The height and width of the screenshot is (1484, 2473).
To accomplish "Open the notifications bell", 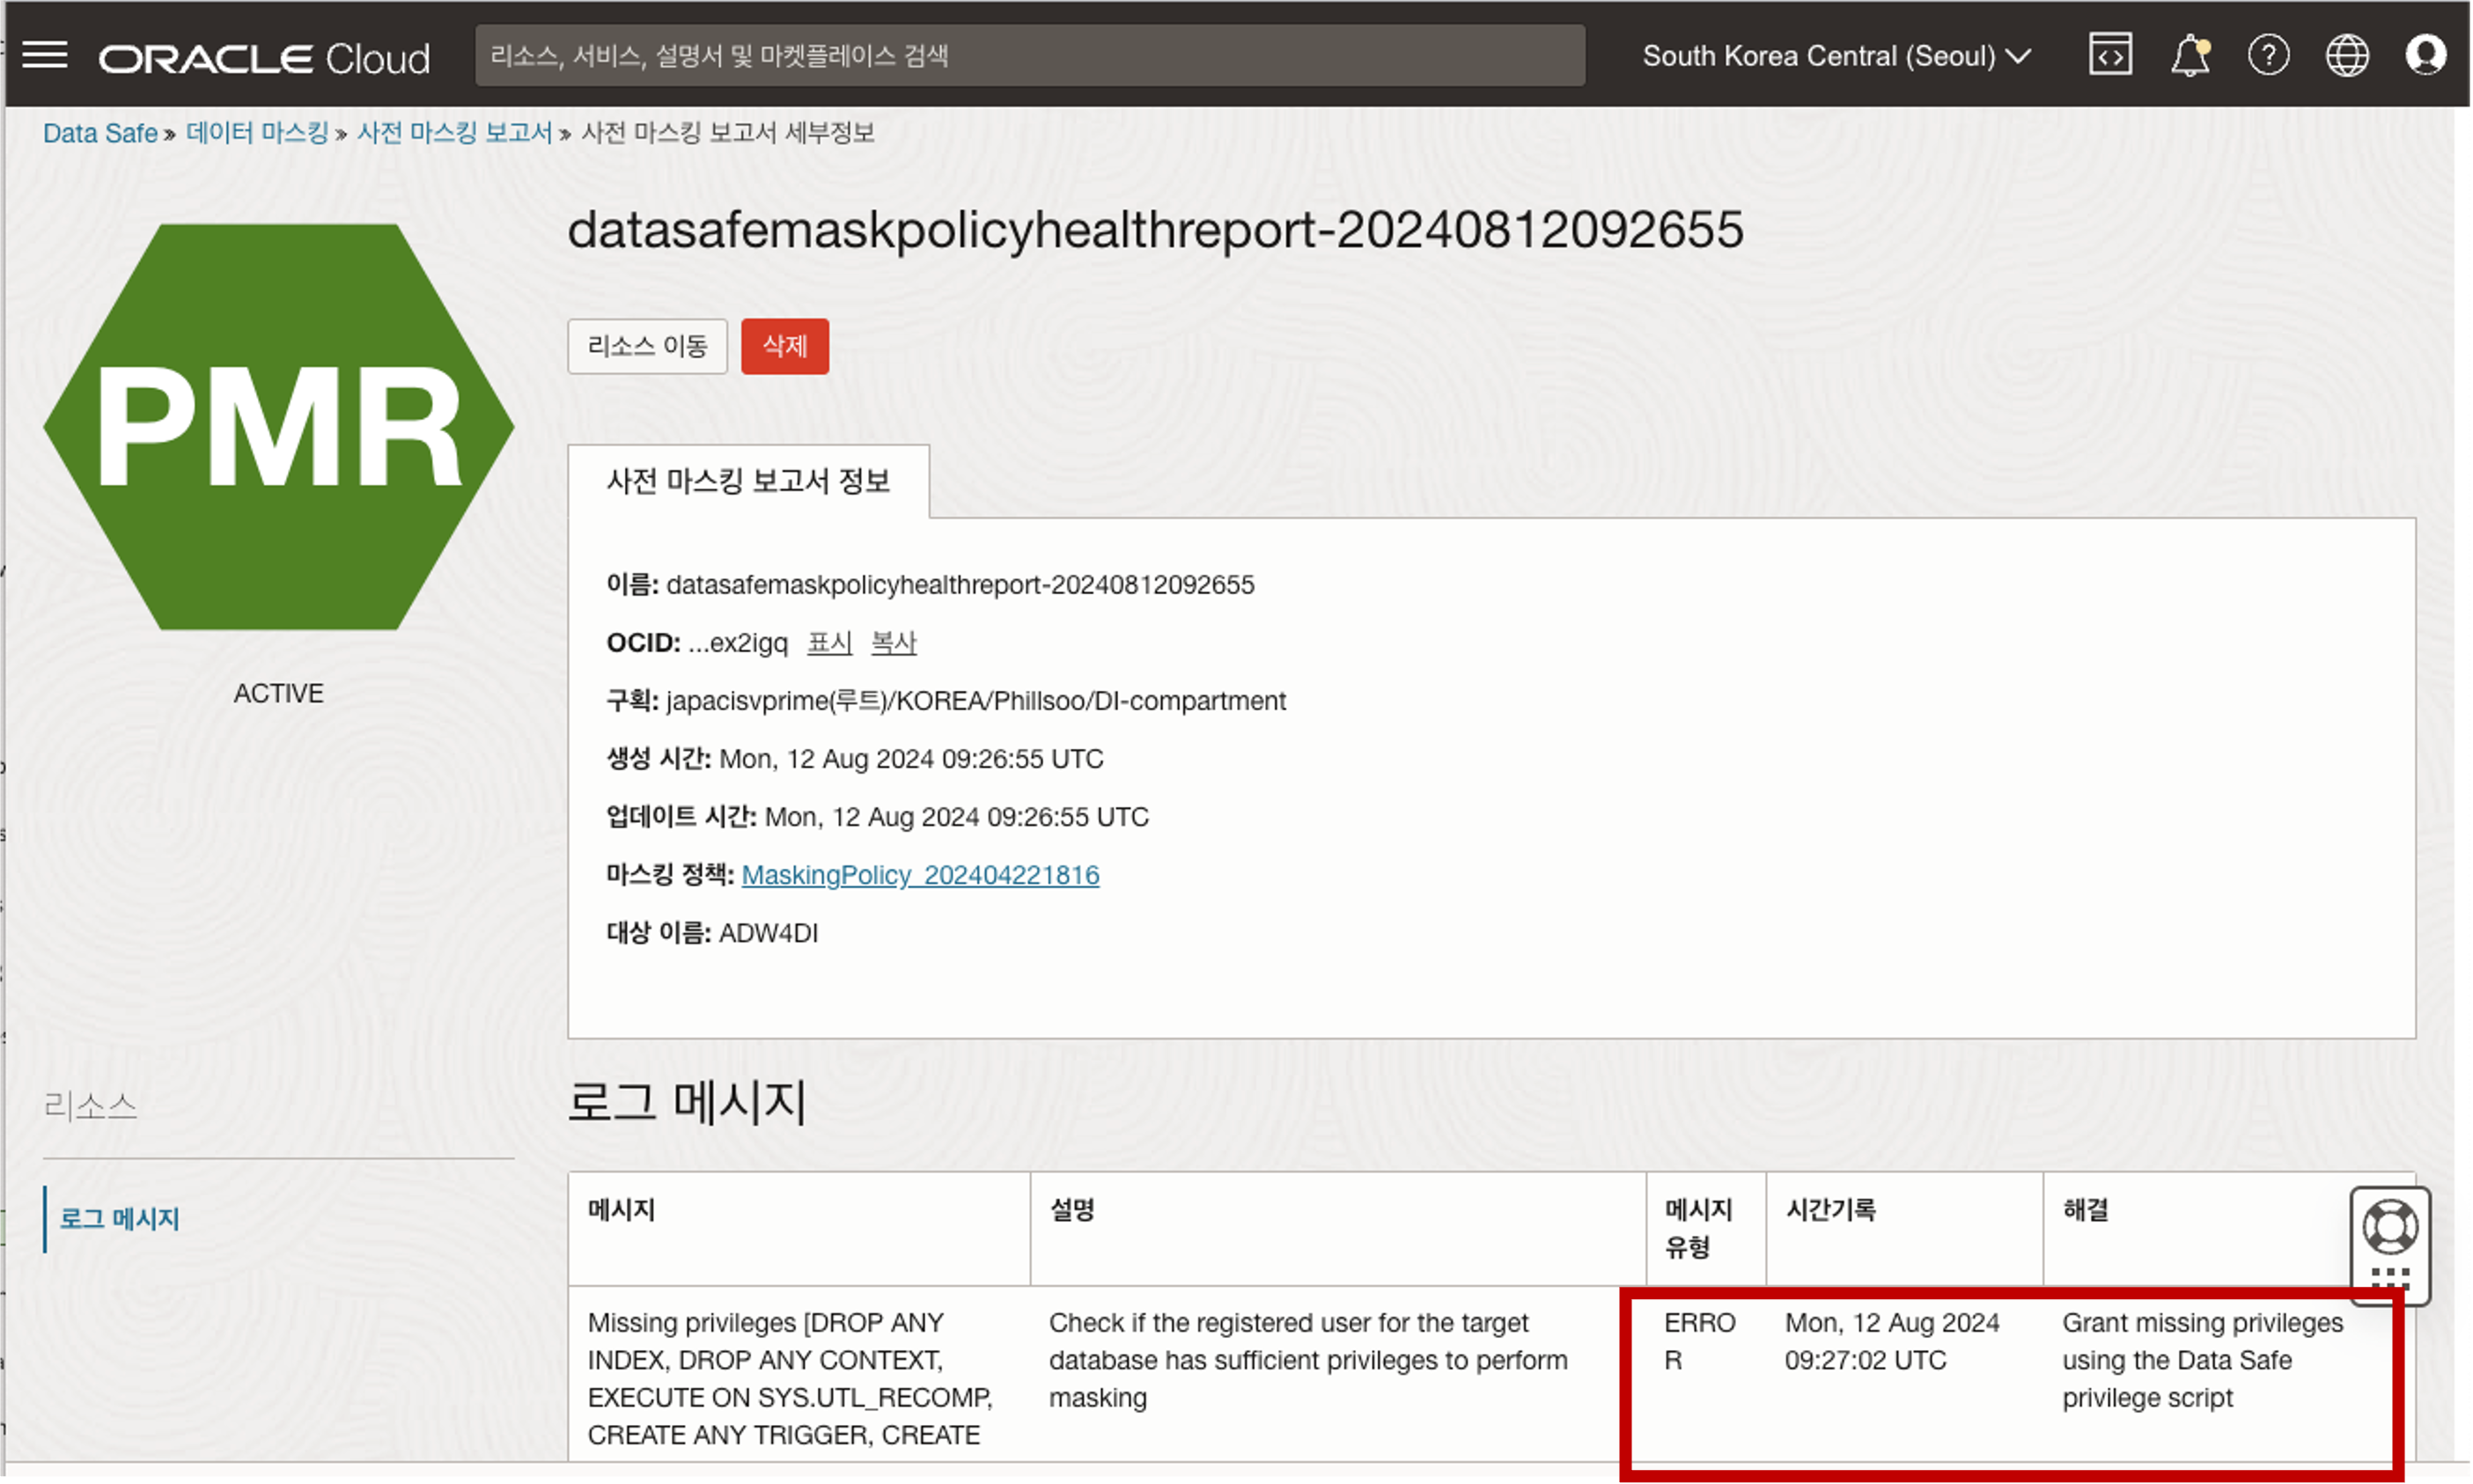I will [x=2190, y=55].
